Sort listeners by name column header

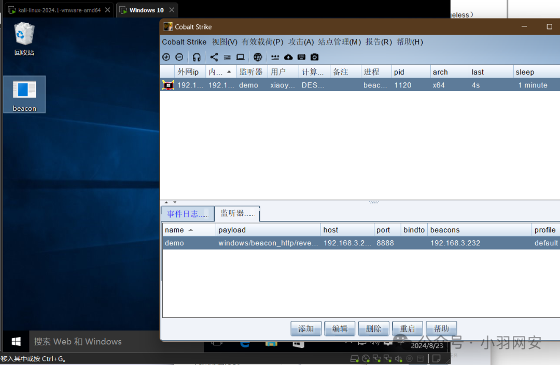coord(189,230)
